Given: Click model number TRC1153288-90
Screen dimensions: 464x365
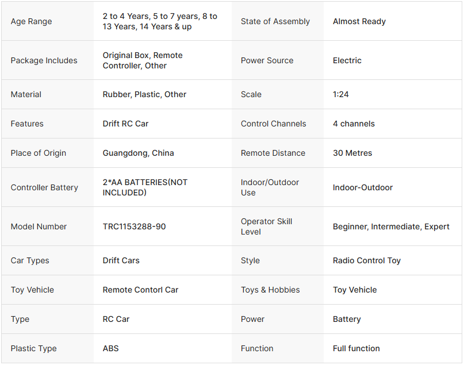Looking at the screenshot, I should click(134, 226).
